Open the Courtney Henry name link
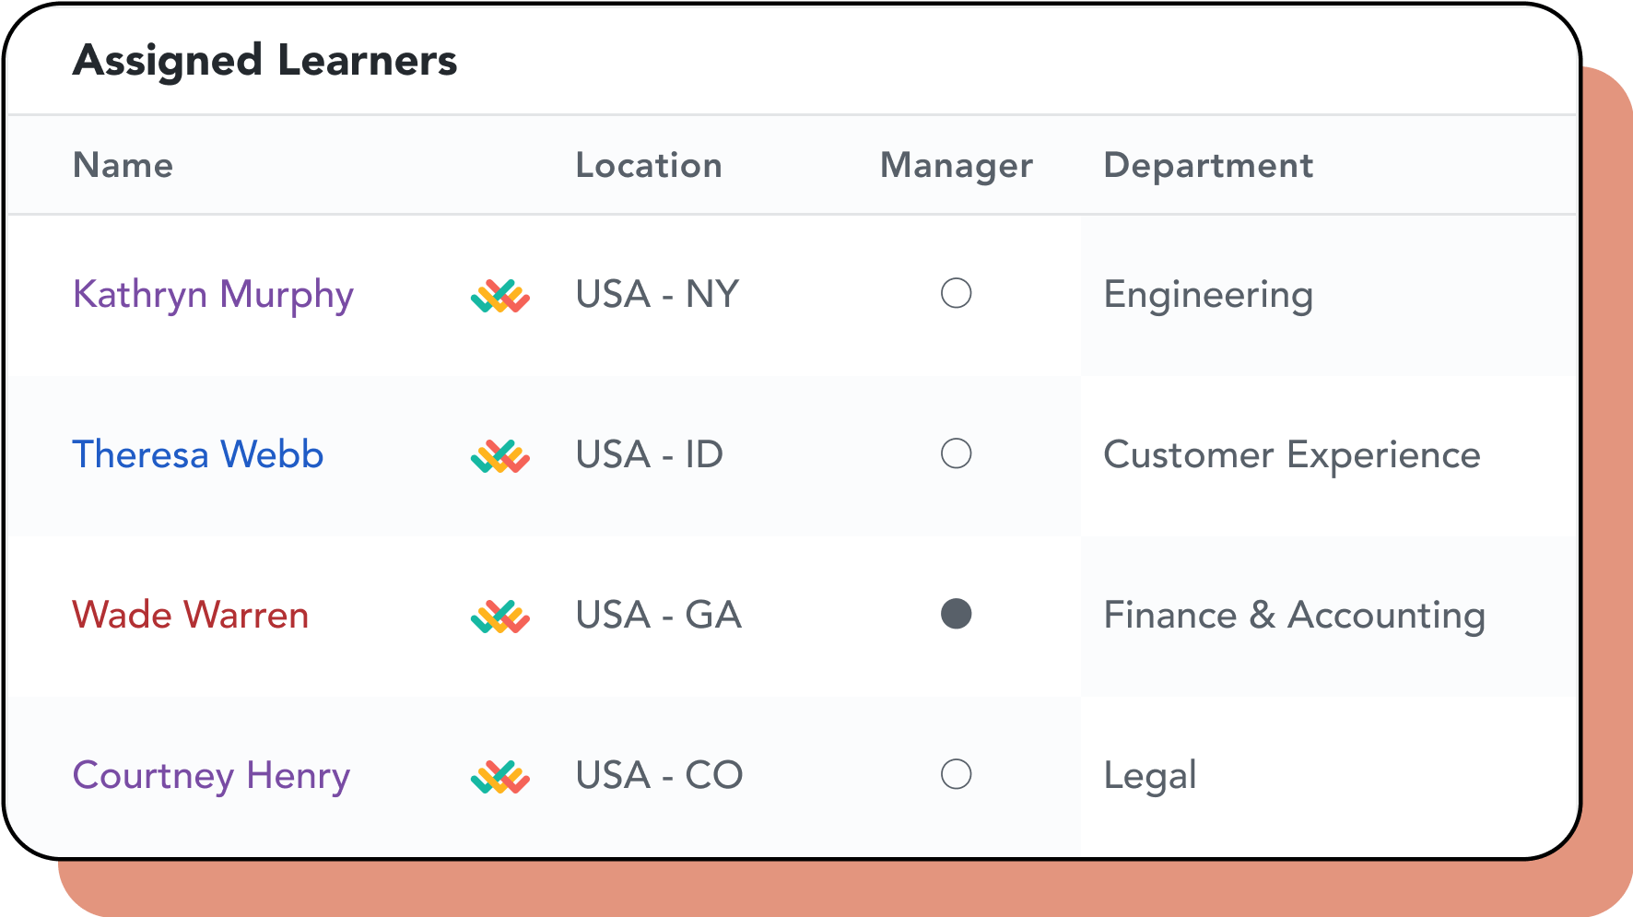The image size is (1633, 917). click(x=211, y=776)
